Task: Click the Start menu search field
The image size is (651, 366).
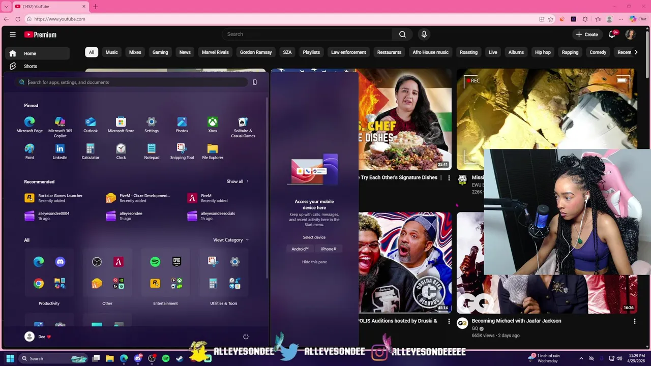Action: [132, 82]
